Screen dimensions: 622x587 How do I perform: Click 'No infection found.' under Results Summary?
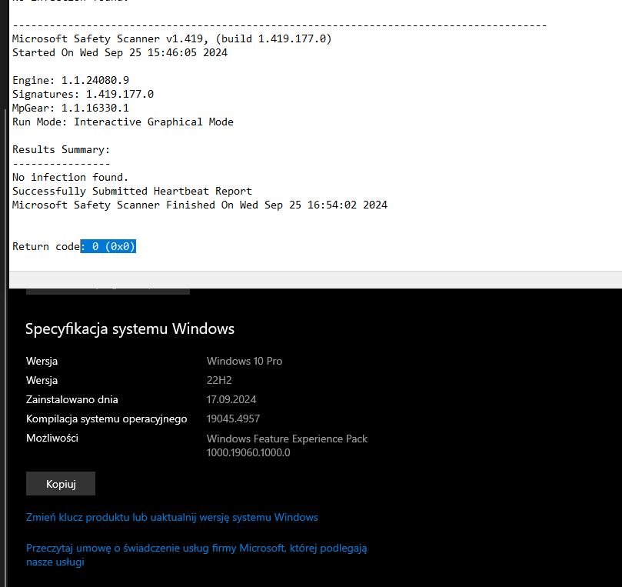70,177
